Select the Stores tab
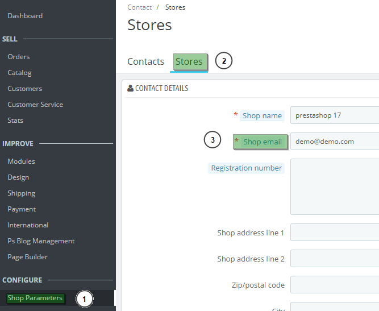The width and height of the screenshot is (379, 311). click(189, 61)
